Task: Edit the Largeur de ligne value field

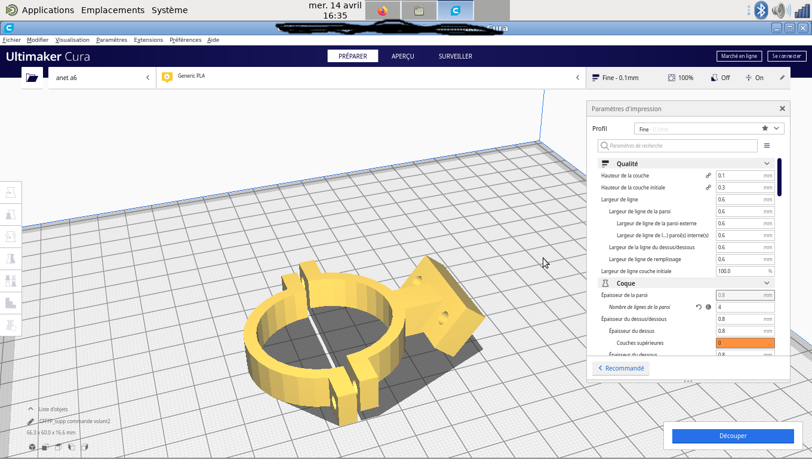Action: pyautogui.click(x=745, y=200)
